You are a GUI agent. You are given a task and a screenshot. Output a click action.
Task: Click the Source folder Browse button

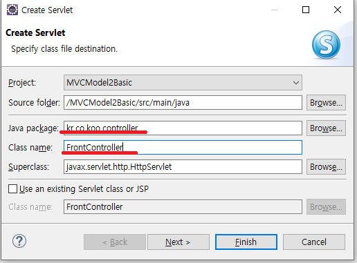tap(326, 103)
